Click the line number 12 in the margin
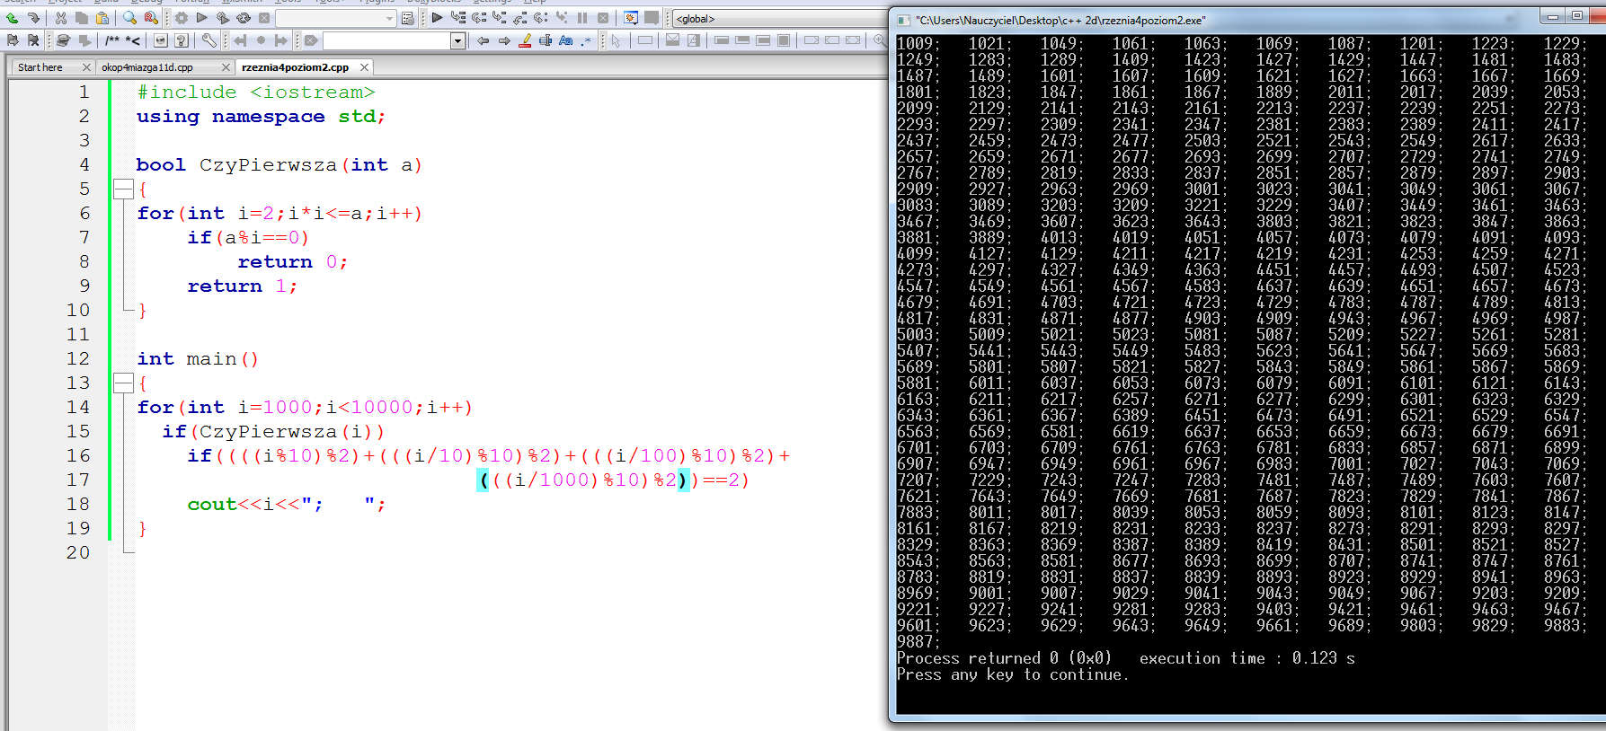The image size is (1606, 731). pos(78,358)
